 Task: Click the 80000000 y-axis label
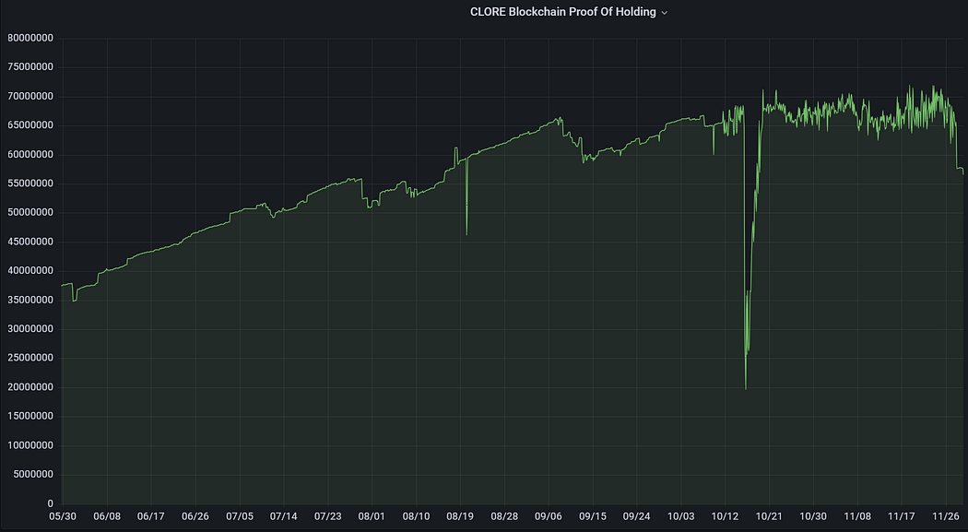click(30, 39)
